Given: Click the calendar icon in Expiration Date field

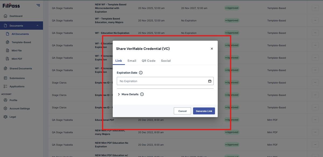Looking at the screenshot, I should tap(210, 81).
